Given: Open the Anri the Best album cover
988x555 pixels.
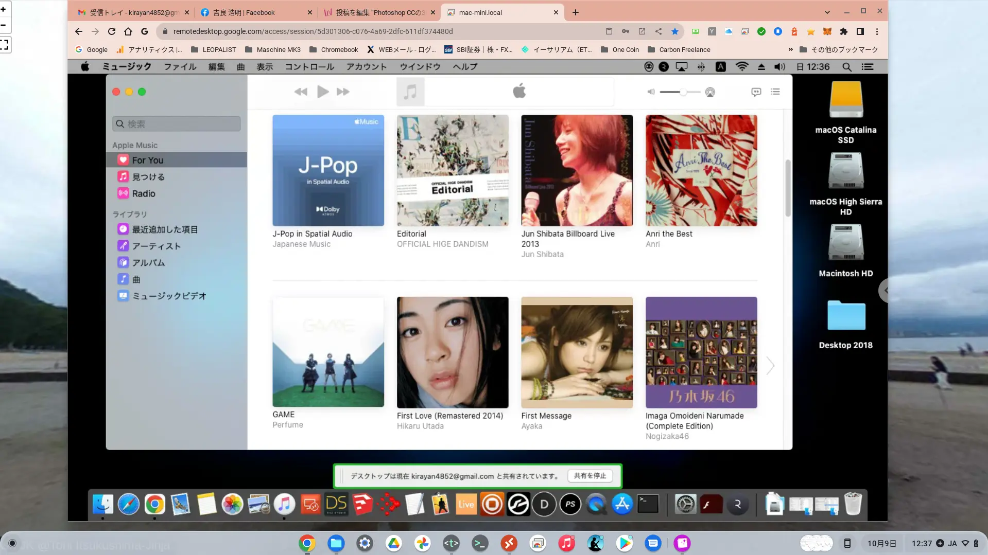Looking at the screenshot, I should 701,170.
